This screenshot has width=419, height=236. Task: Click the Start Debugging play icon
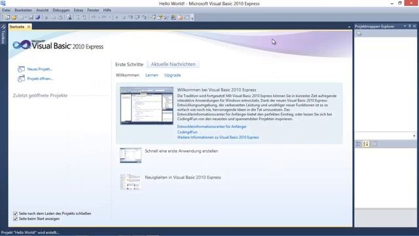click(x=117, y=18)
